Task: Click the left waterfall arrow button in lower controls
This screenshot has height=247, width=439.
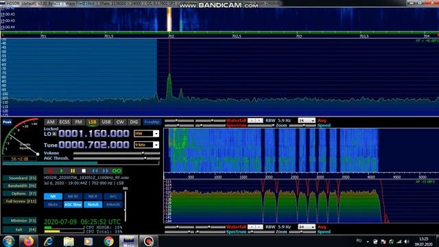Action: (252, 227)
